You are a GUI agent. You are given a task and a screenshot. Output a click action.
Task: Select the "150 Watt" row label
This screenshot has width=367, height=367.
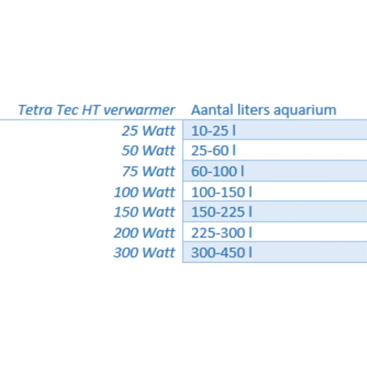pos(144,212)
